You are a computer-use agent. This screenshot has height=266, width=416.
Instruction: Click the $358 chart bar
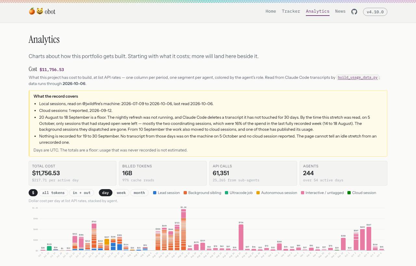click(343, 244)
